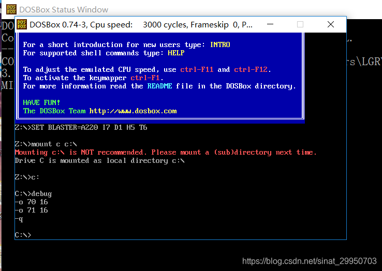Click the -o 70 16 debug line

31,202
